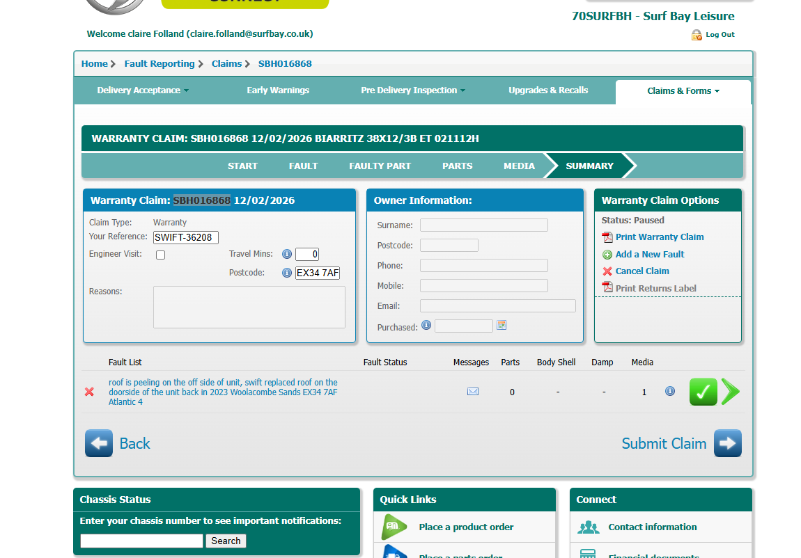This screenshot has width=801, height=558.
Task: Go to the MEDIA claim step
Action: (519, 166)
